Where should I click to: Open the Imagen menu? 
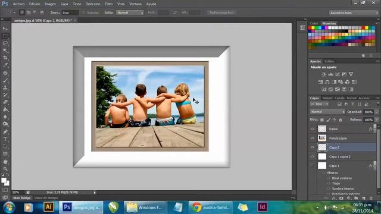tap(50, 4)
